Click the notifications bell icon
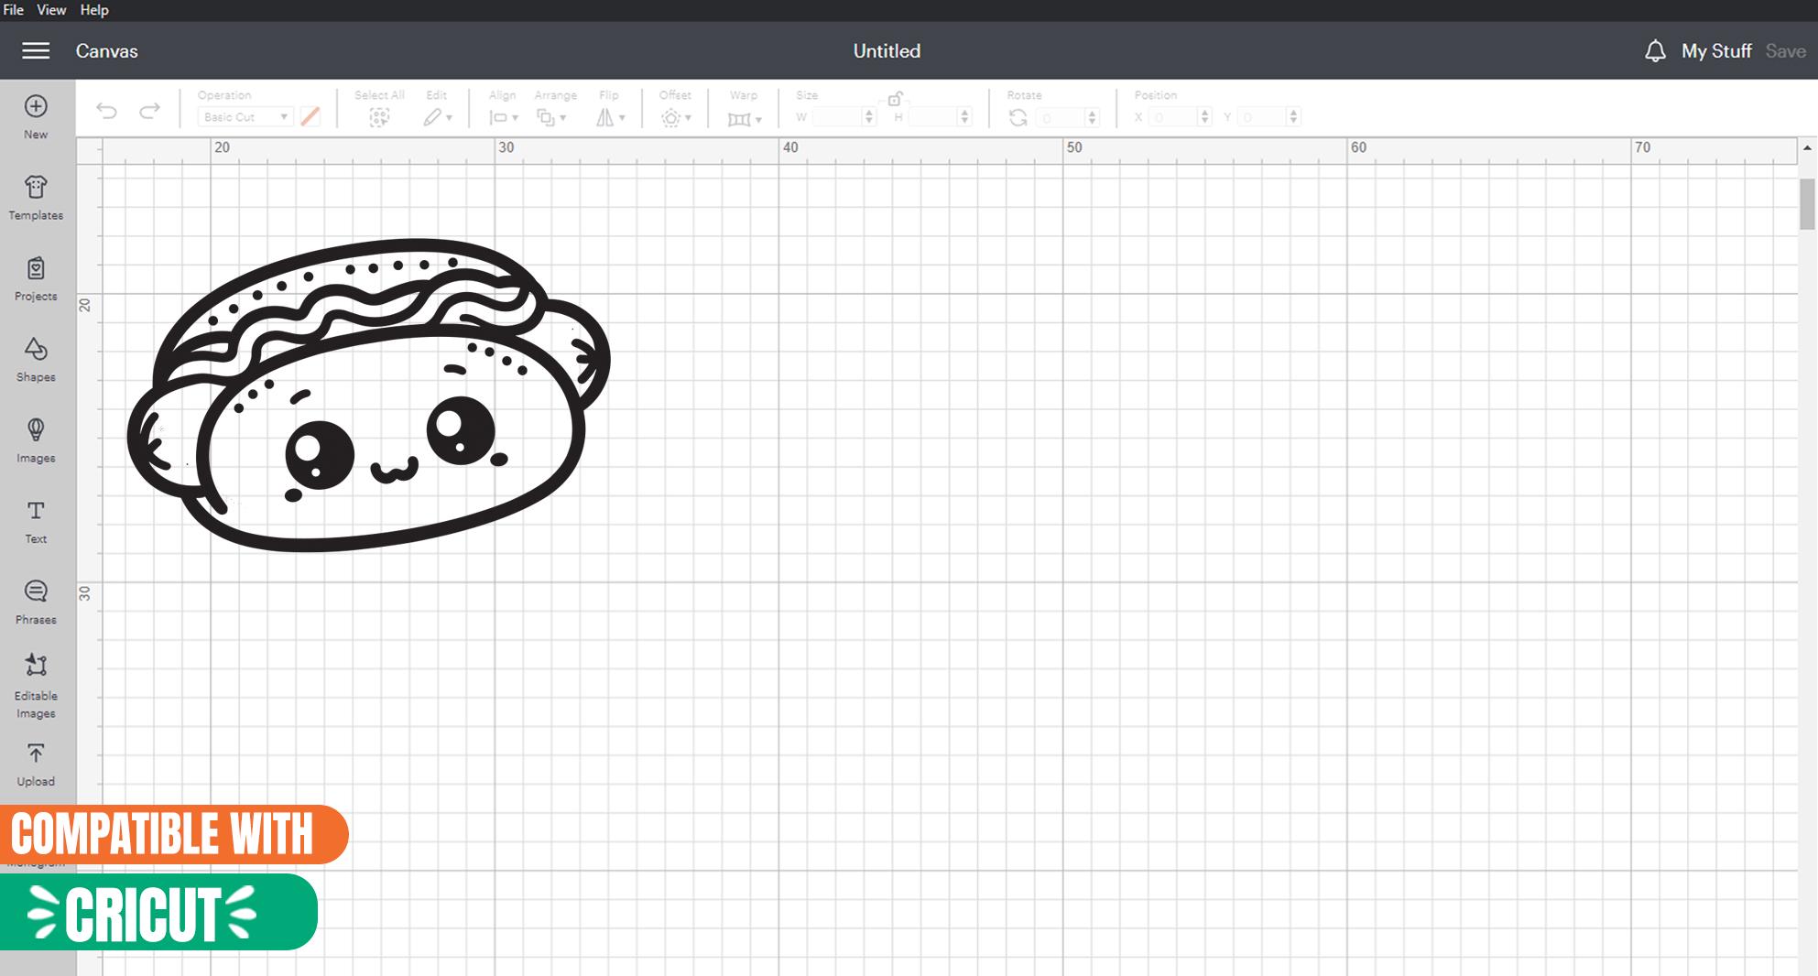This screenshot has height=976, width=1818. tap(1654, 51)
